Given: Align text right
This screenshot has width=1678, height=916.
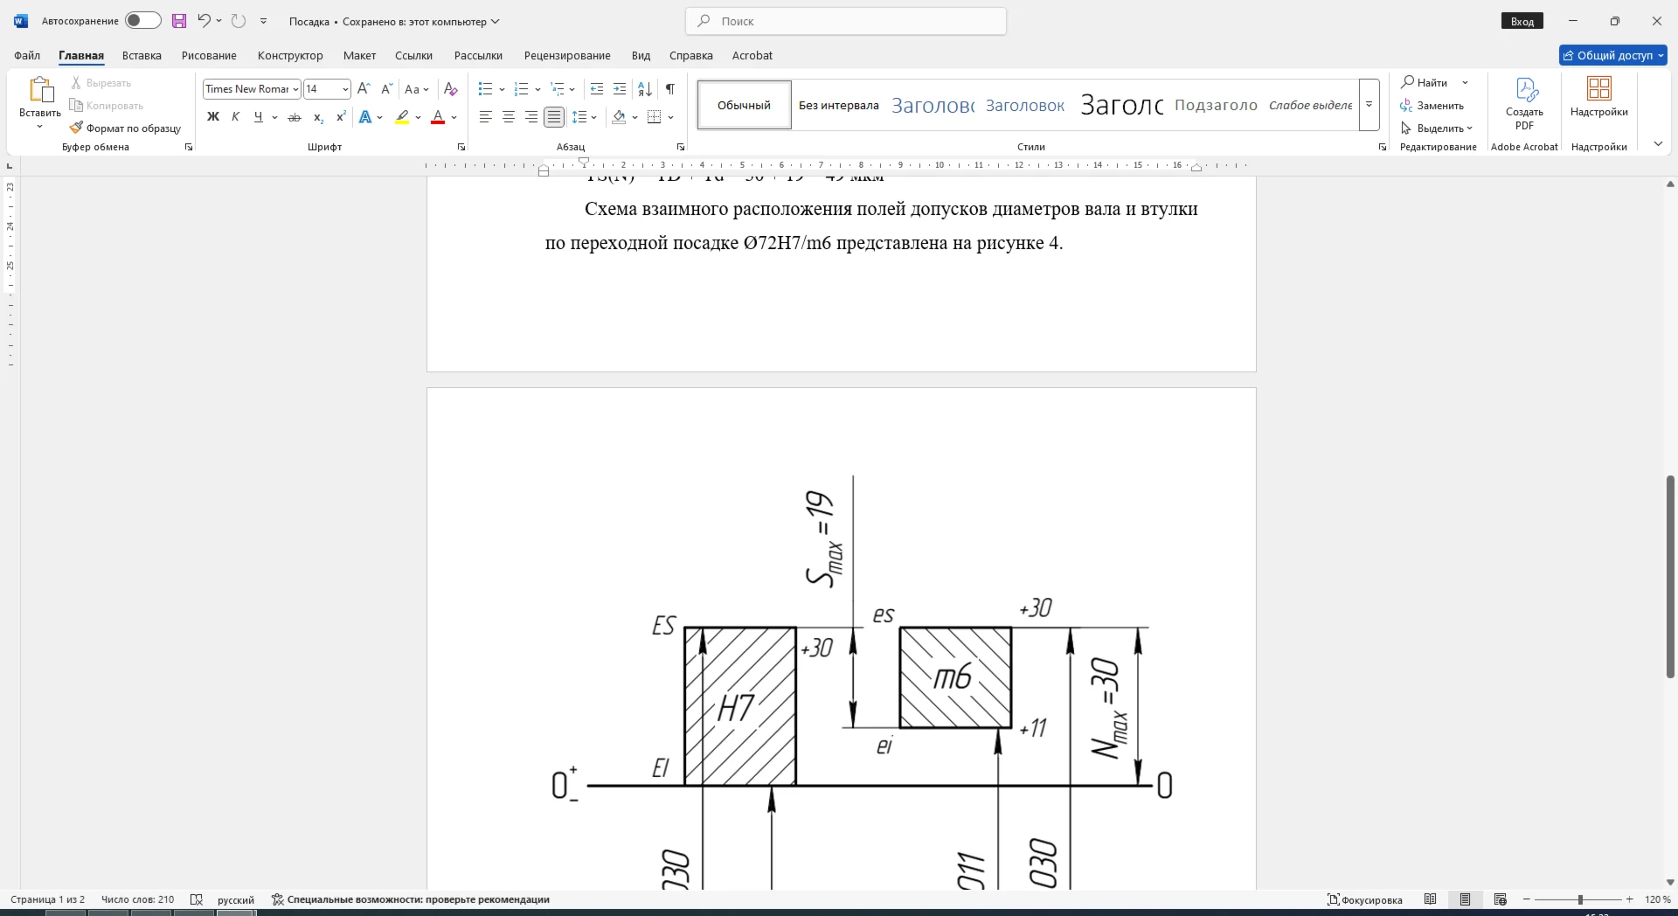Looking at the screenshot, I should (531, 116).
